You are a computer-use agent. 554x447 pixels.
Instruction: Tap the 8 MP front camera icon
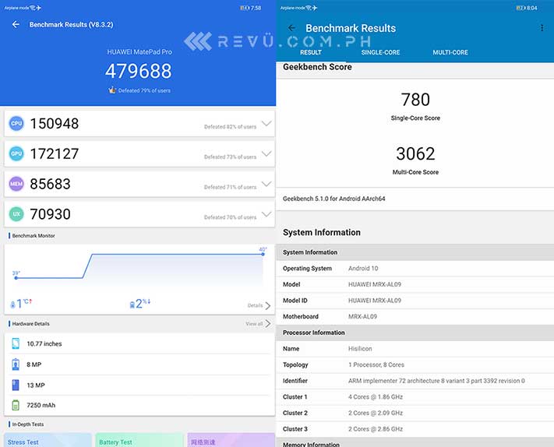16,364
